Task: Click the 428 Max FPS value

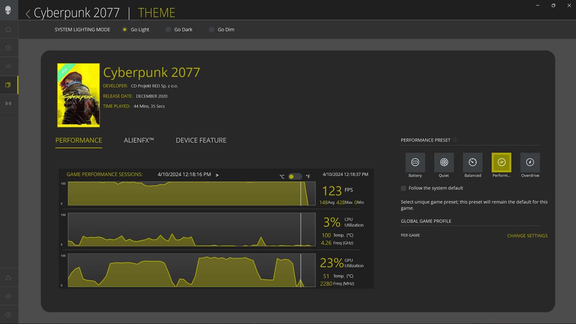Action: 341,202
